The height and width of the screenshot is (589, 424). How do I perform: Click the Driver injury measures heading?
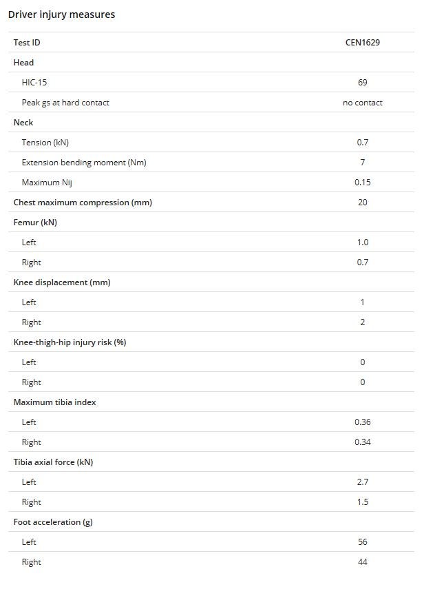[62, 14]
